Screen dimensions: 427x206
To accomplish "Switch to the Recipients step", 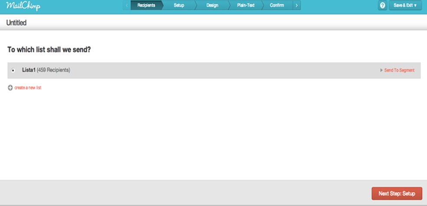I will pos(147,6).
